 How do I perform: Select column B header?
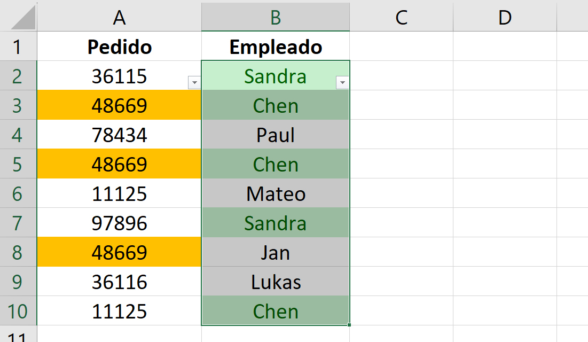pyautogui.click(x=276, y=17)
